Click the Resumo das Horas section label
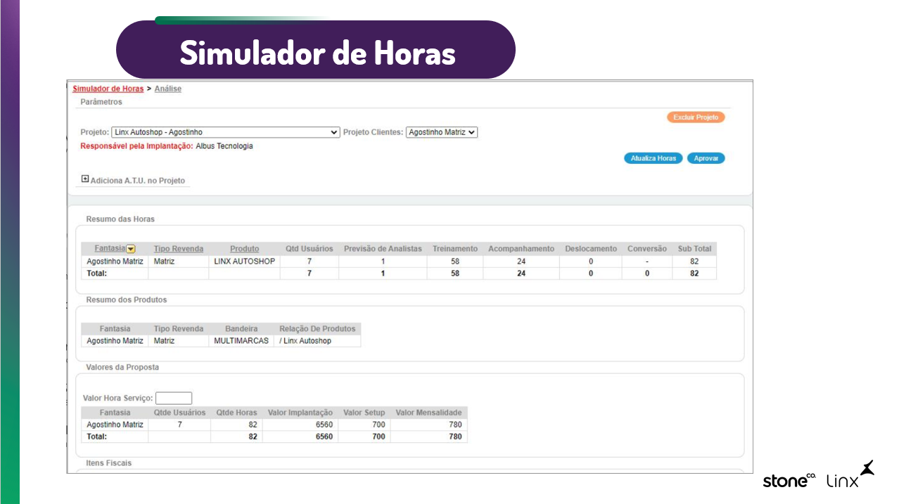The height and width of the screenshot is (504, 899). pos(120,219)
